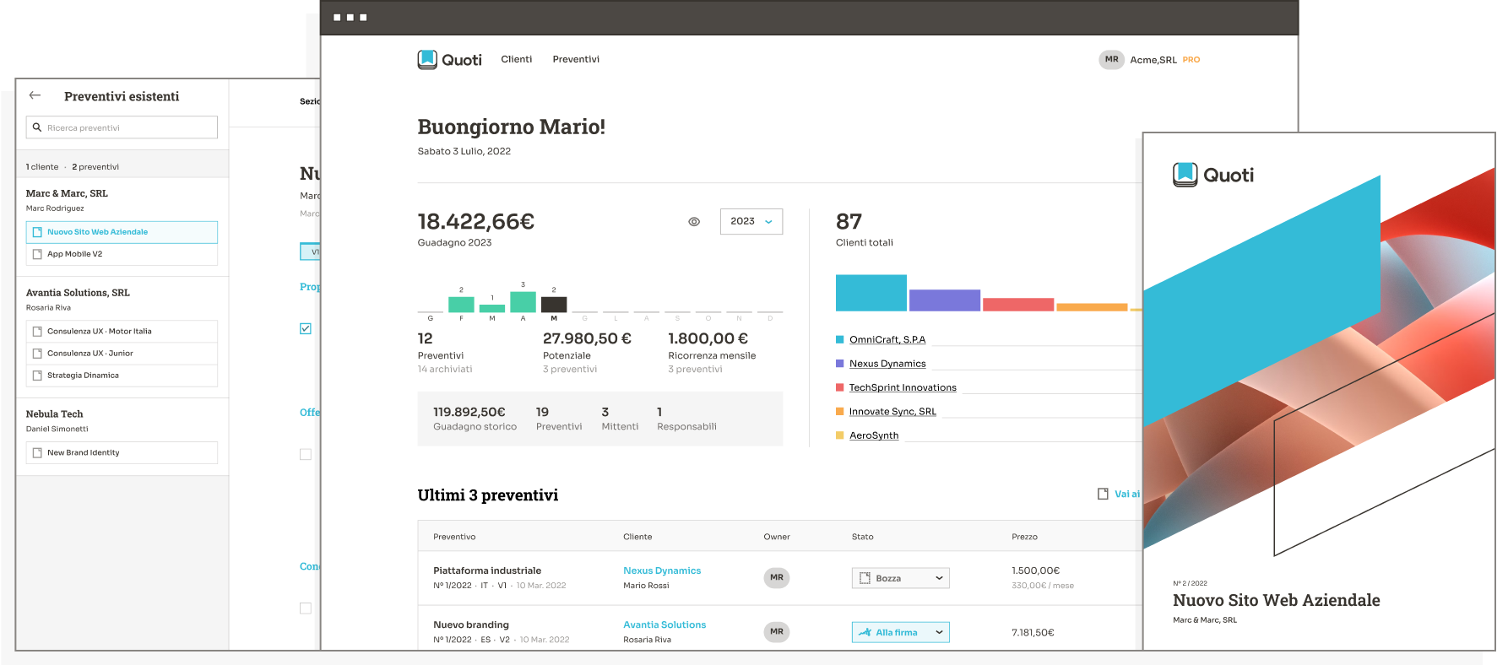Click the Prezzo column header
The image size is (1508, 665).
pyautogui.click(x=1024, y=537)
